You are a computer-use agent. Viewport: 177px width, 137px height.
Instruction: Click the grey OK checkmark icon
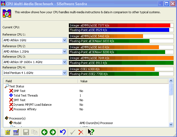click(x=73, y=132)
